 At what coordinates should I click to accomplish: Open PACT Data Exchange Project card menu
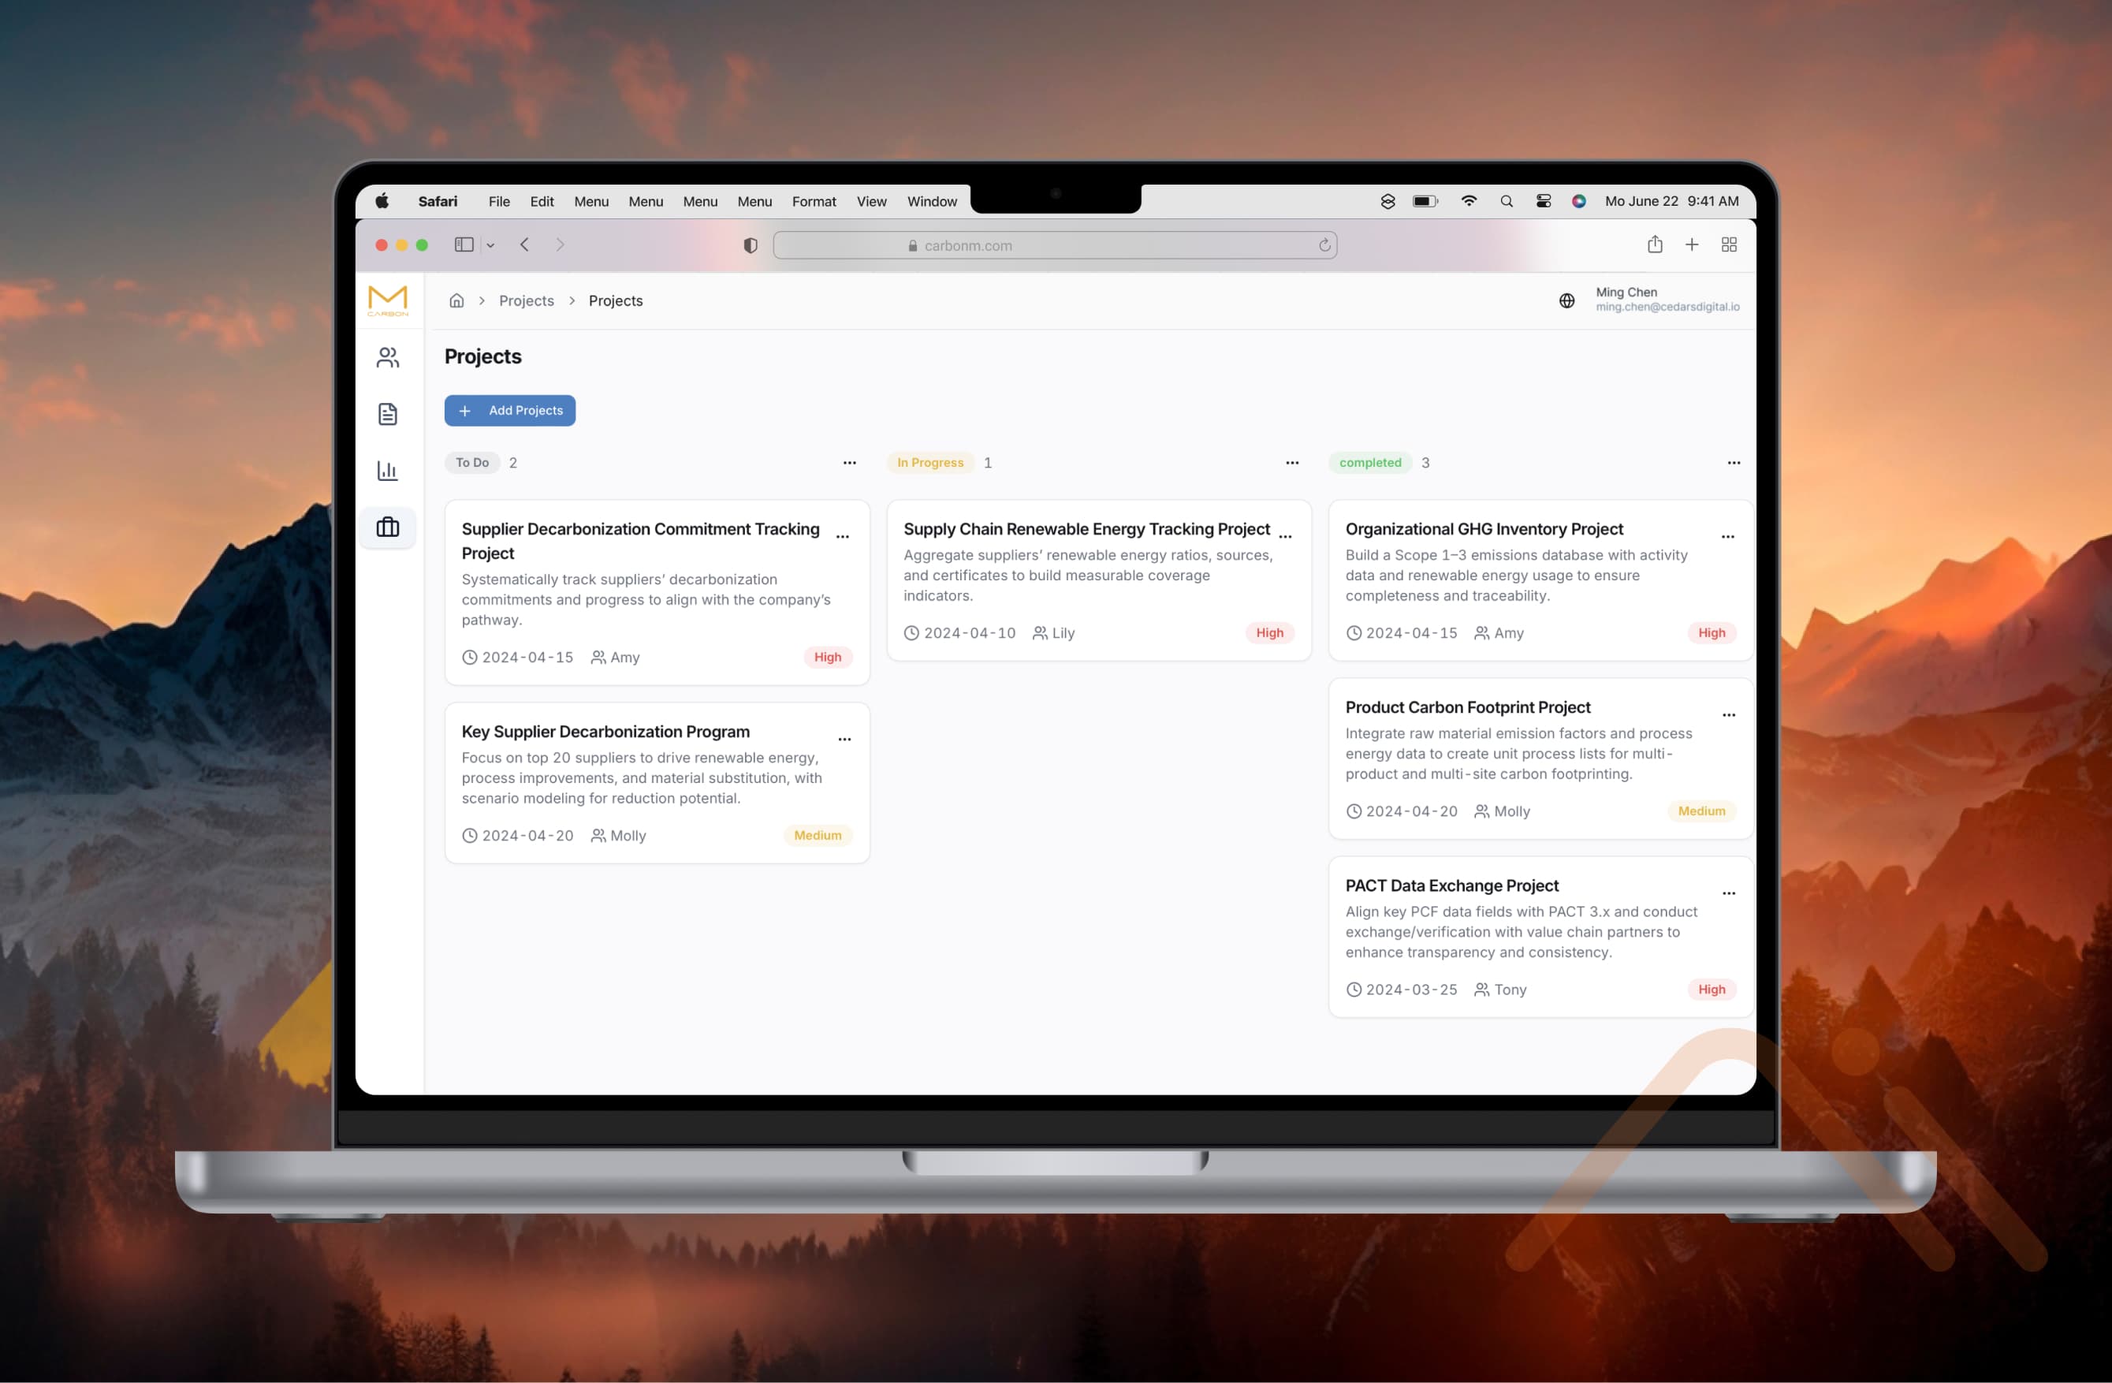tap(1728, 893)
